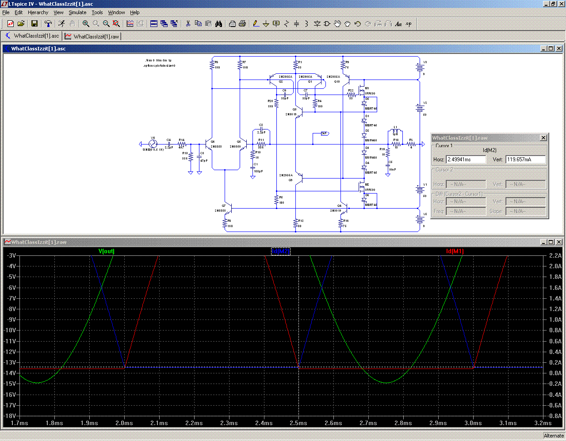Click the schematic window title bar
Viewport: 566px width, 441px height.
[x=283, y=49]
